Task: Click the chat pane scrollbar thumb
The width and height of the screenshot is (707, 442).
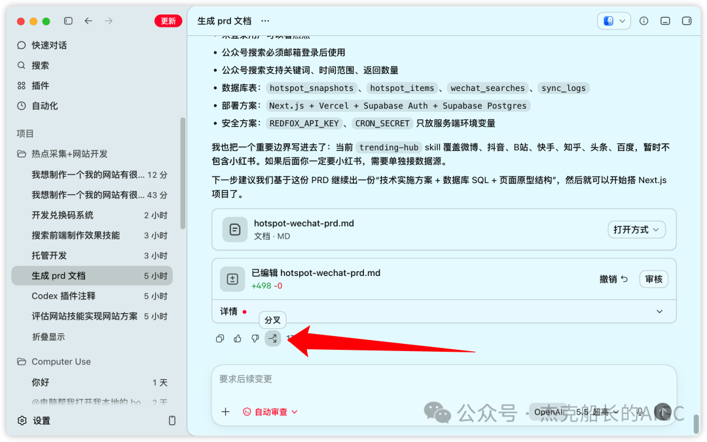Action: pos(696,424)
